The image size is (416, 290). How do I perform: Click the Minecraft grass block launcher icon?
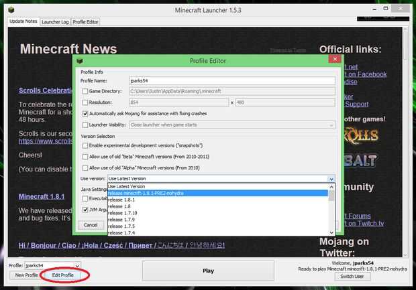11,10
